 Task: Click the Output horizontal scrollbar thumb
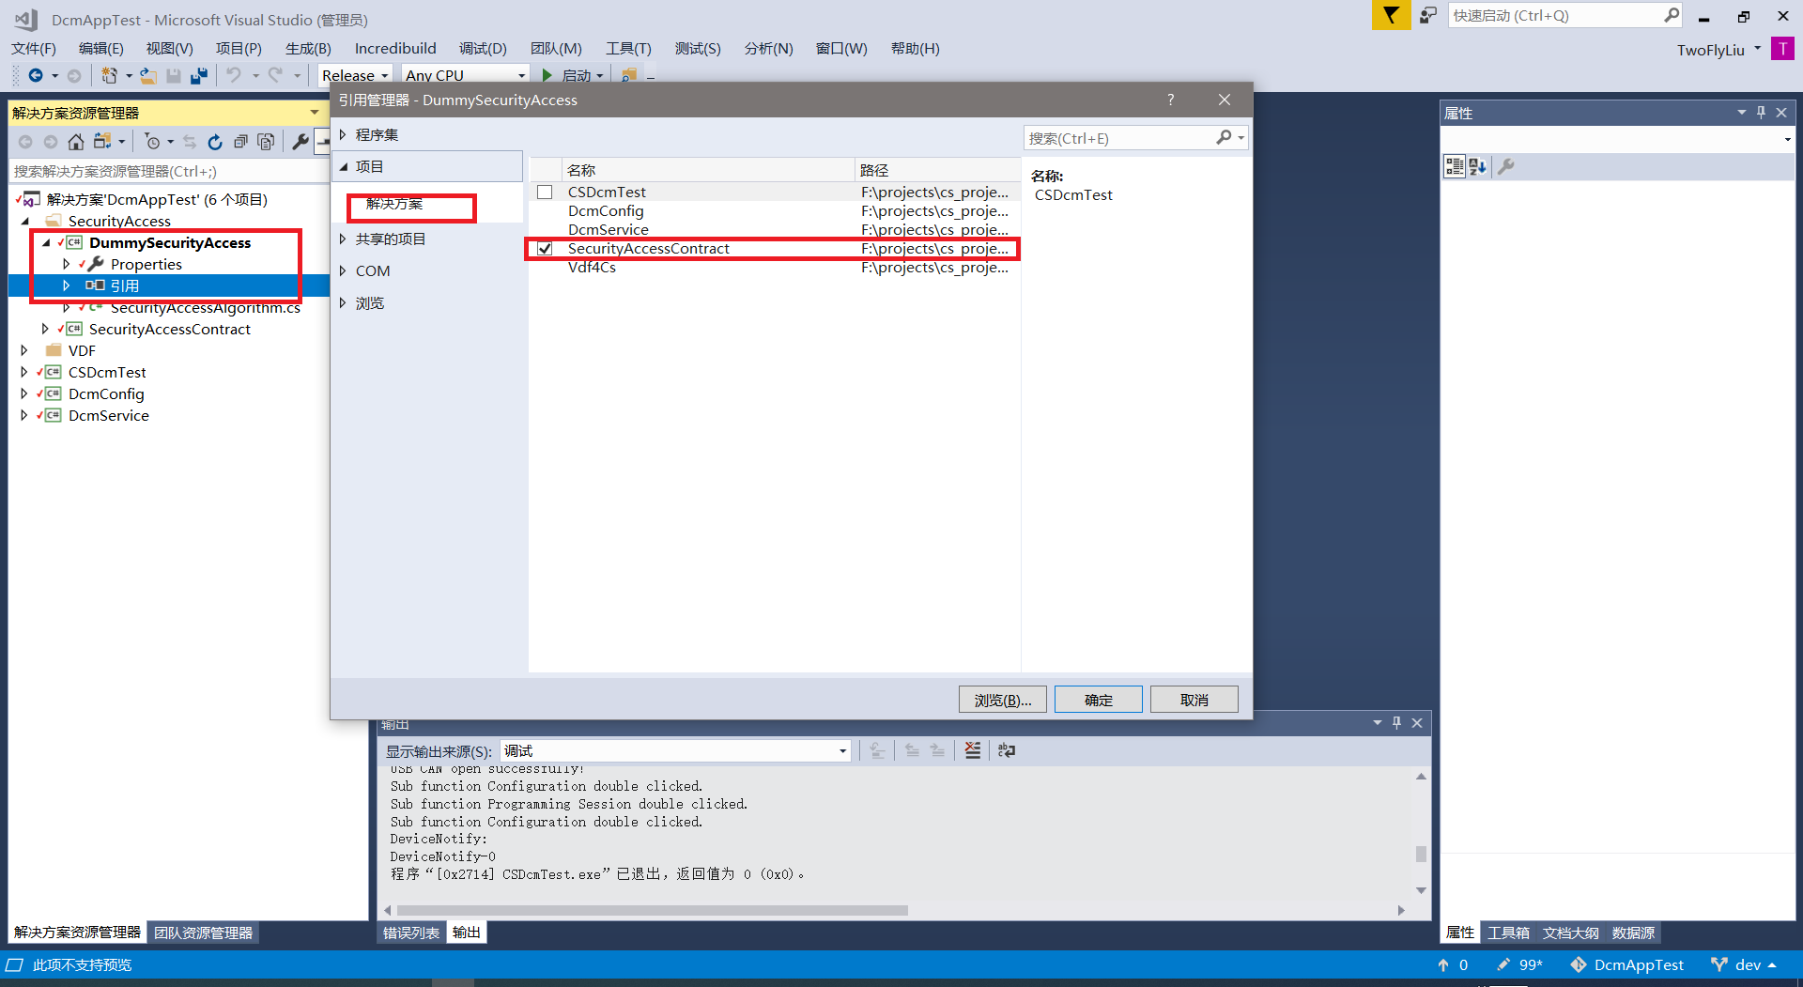click(x=652, y=910)
